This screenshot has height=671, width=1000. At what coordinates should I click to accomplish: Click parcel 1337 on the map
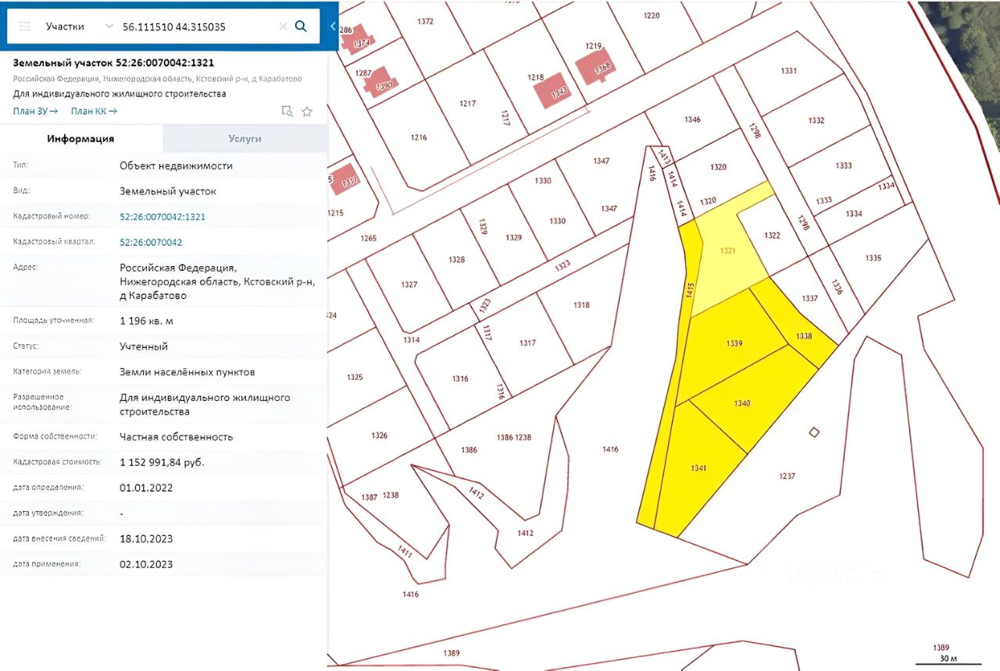[809, 299]
